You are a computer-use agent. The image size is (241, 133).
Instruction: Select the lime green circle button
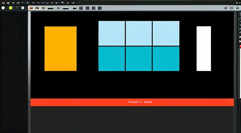click(11, 8)
